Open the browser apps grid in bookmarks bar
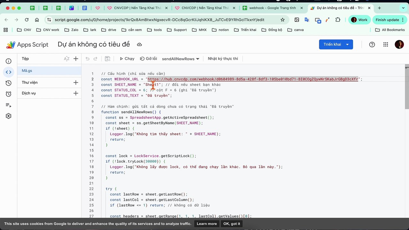Viewport: 409px width, 230px height. pos(5,30)
